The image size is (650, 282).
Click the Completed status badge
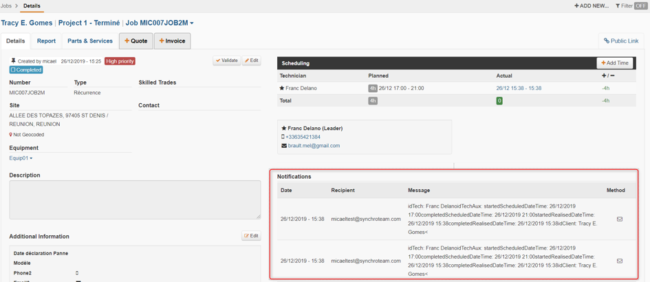[26, 70]
